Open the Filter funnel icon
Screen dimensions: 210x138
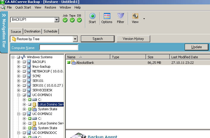coord(120,16)
